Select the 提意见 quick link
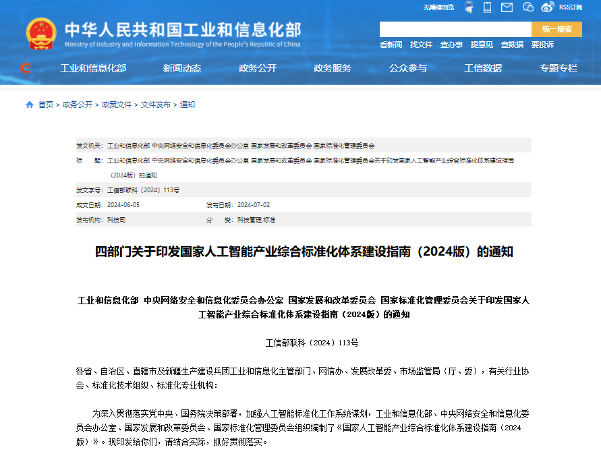The height and width of the screenshot is (458, 601). [x=482, y=45]
